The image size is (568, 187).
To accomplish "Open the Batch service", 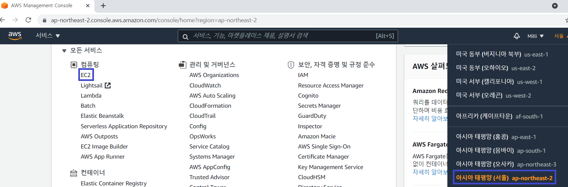I will click(x=88, y=106).
